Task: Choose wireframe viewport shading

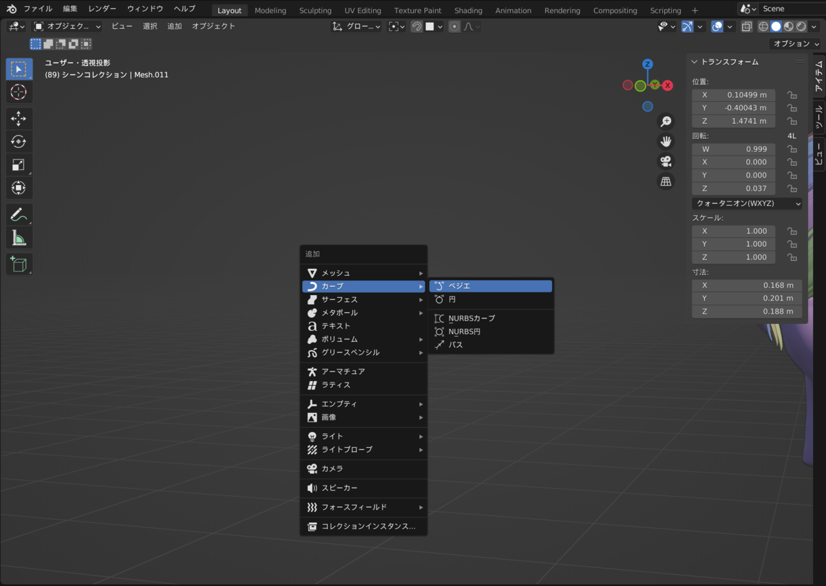Action: pos(763,26)
